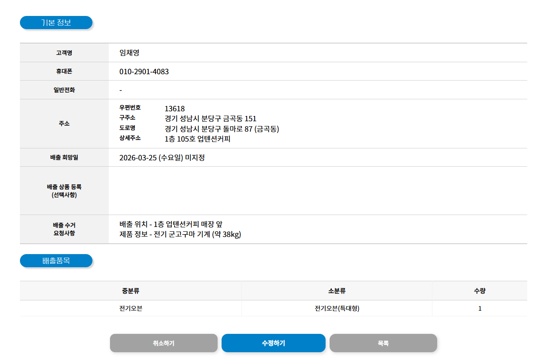
Task: Select the 배출 위치 request line
Action: pos(173,224)
